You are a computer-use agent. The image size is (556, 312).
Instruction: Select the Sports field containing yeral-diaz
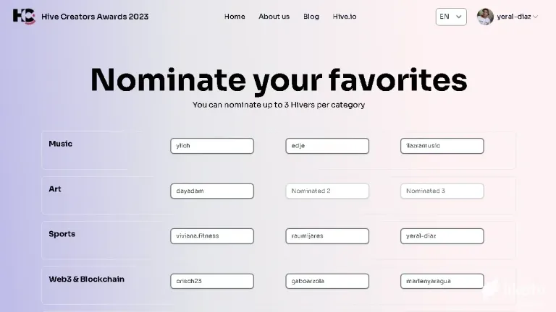point(442,236)
